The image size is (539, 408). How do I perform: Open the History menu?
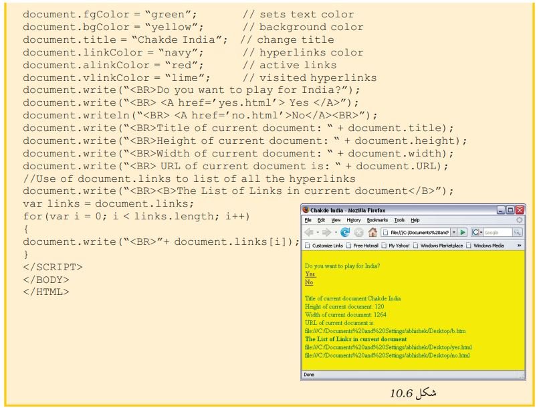tap(353, 220)
